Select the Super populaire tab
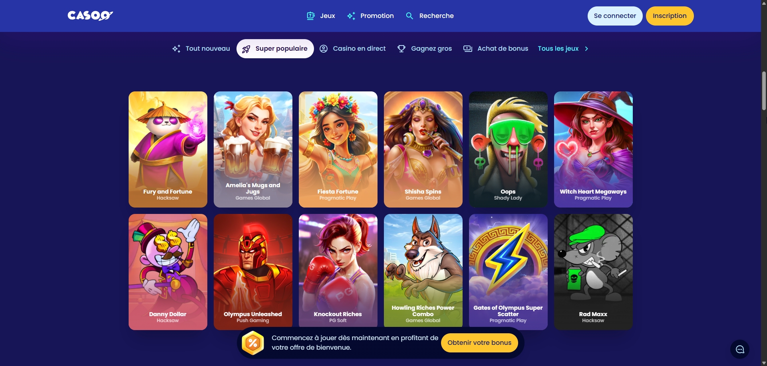Viewport: 767px width, 366px height. click(275, 49)
